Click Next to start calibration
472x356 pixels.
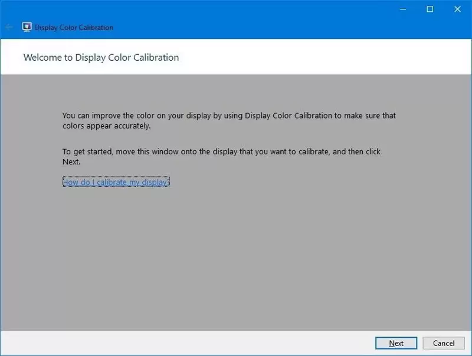click(x=396, y=343)
